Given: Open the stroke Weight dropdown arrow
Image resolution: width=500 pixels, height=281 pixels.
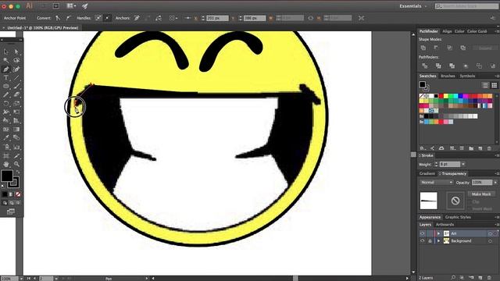Looking at the screenshot, I should (463, 165).
